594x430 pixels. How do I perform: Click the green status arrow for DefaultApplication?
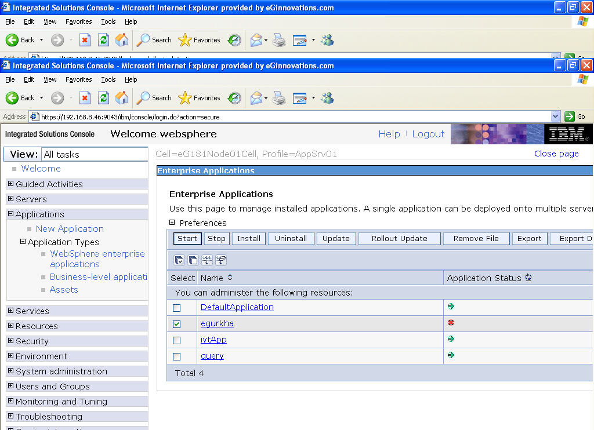[451, 306]
